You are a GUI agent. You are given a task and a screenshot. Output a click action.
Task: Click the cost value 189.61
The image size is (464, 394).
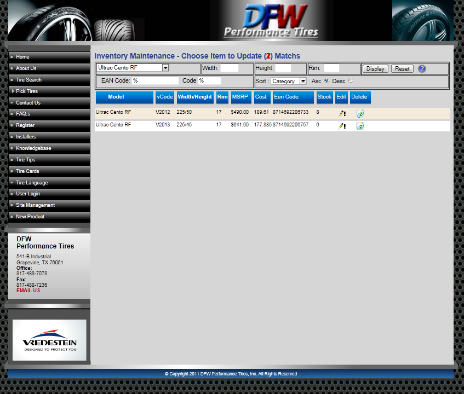coord(261,112)
